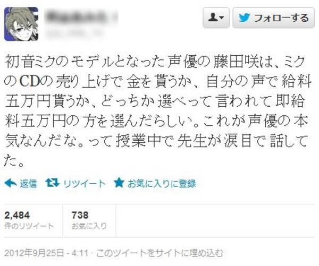Click the favorite star icon

click(119, 183)
